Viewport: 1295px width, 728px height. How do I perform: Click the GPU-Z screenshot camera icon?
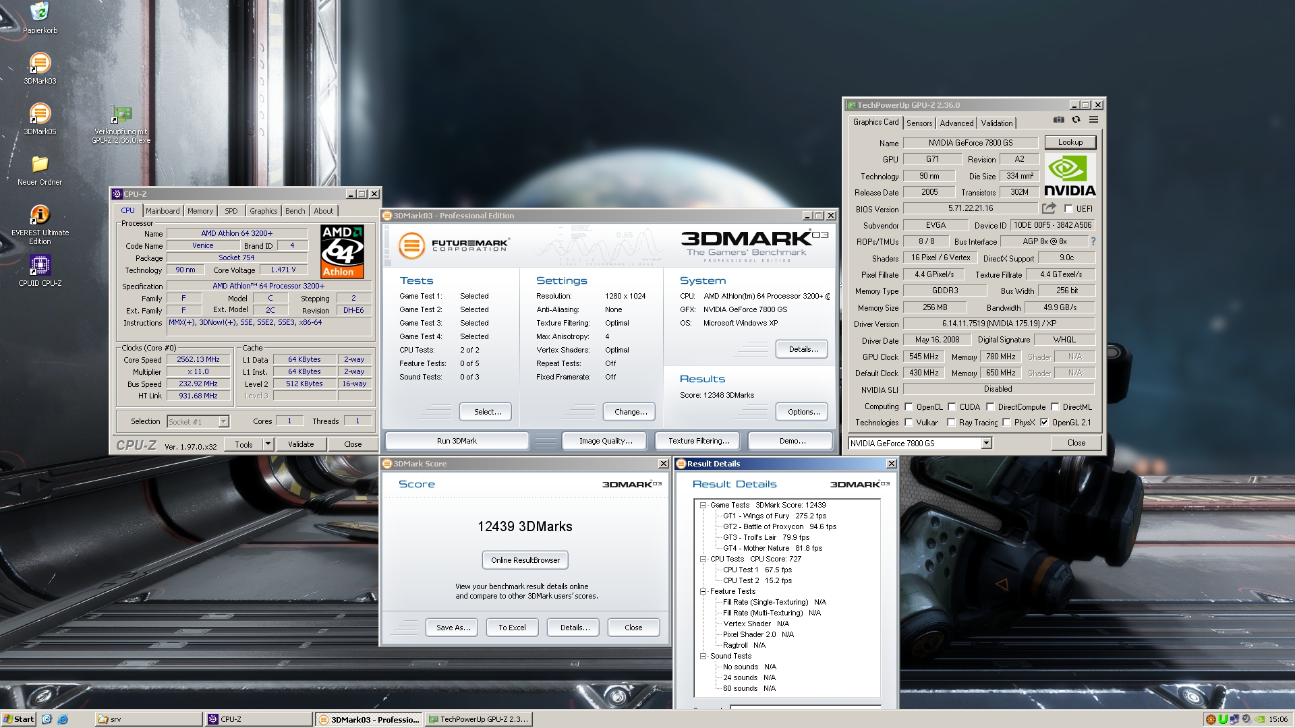coord(1059,120)
